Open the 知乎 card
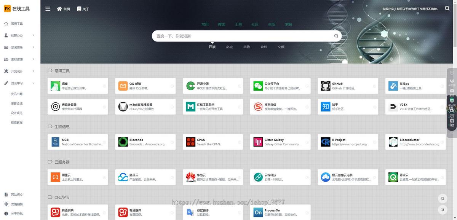457x220 pixels. tap(348, 107)
